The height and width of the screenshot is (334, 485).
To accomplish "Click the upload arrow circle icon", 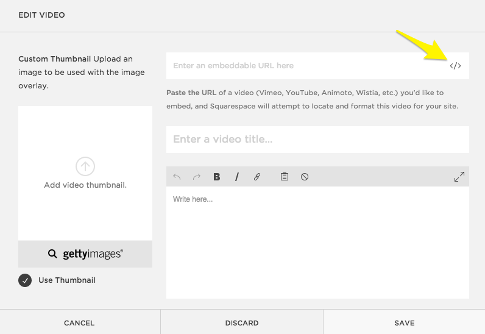I will click(x=85, y=166).
